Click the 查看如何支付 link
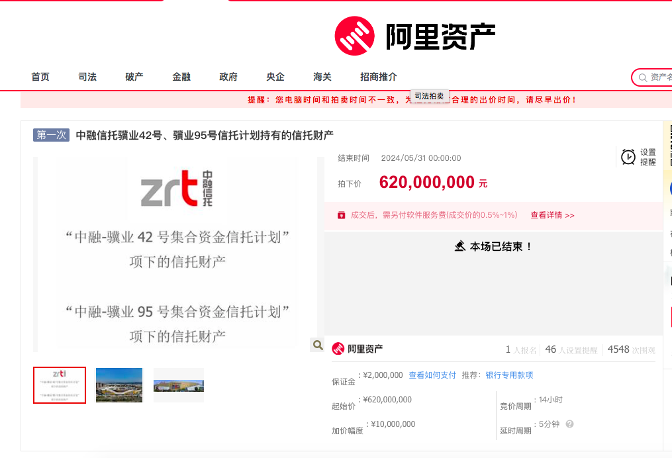Screen dimensions: 672x458 pos(432,375)
